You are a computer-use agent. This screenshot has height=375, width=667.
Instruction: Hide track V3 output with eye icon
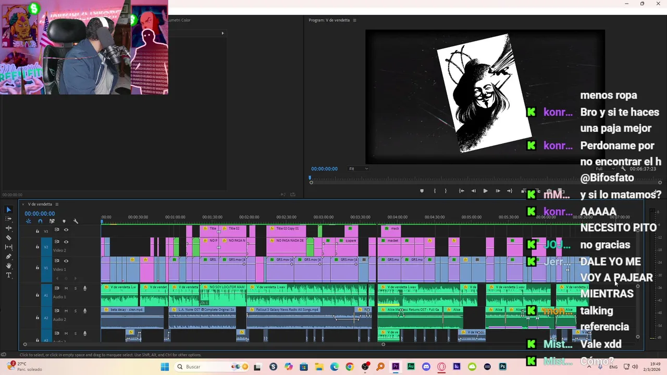[x=66, y=230]
